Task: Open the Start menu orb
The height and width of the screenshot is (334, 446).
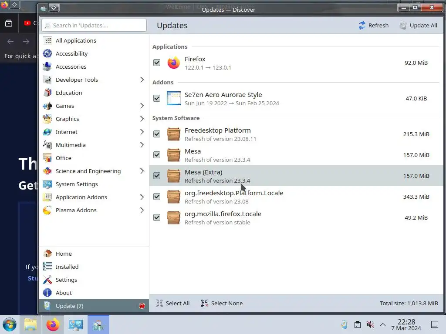Action: 10,324
